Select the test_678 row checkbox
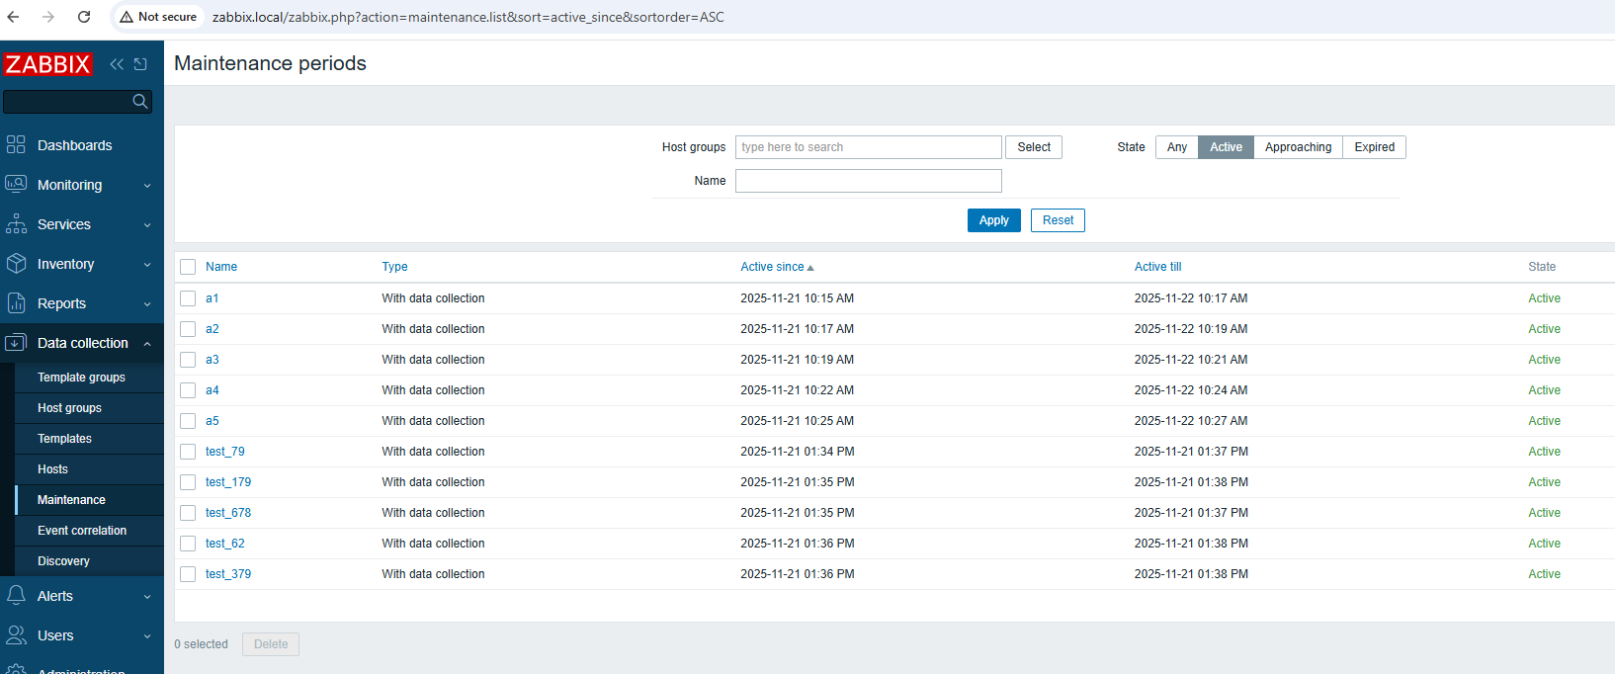1615x674 pixels. tap(188, 513)
